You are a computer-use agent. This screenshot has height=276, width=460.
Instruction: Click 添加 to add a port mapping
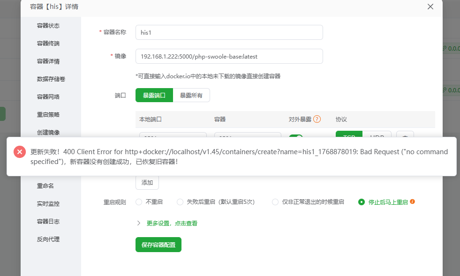pos(147,183)
